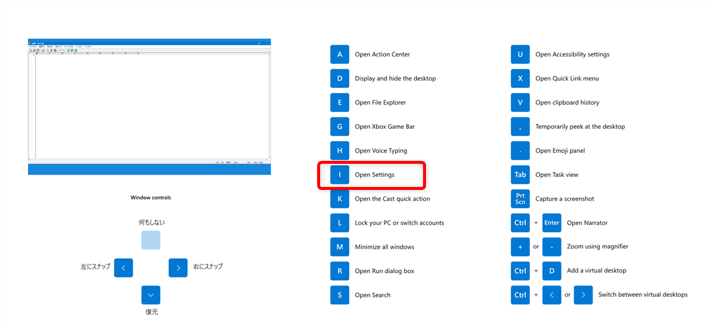Click the 'Window controls' heading
The height and width of the screenshot is (330, 714).
[151, 198]
